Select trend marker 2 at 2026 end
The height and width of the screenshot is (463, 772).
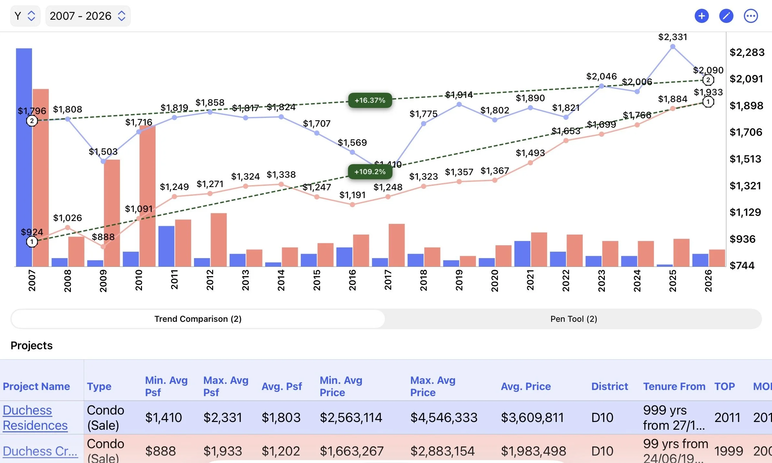tap(708, 80)
